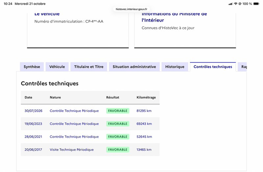263x172 pixels.
Task: Tap the Informations du Ministère de l'Intérieur card
Action: tap(185, 30)
